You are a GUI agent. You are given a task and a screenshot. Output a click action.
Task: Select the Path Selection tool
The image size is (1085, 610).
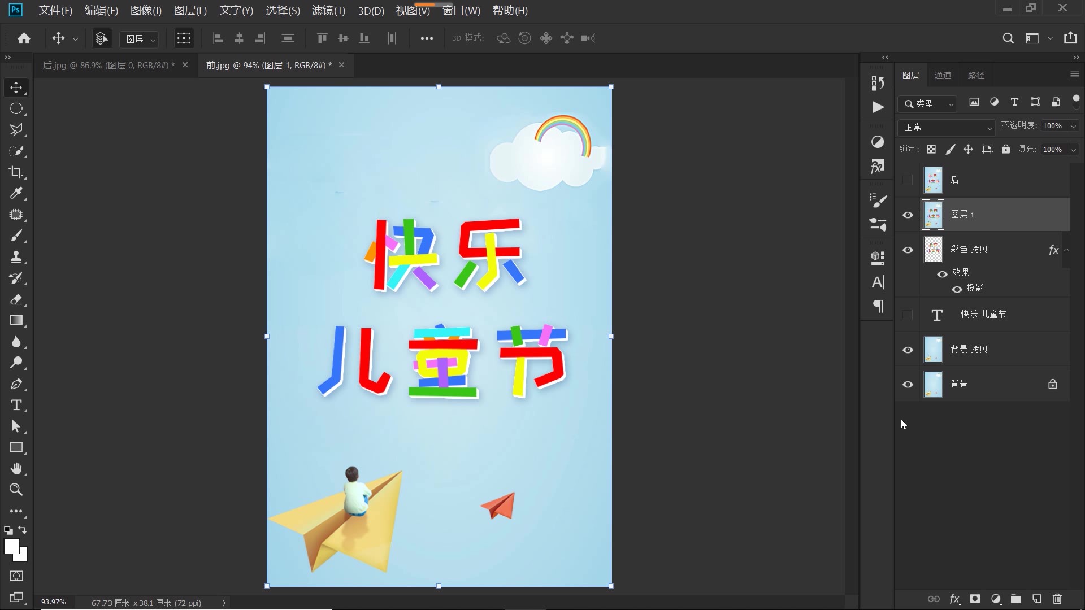(x=16, y=426)
